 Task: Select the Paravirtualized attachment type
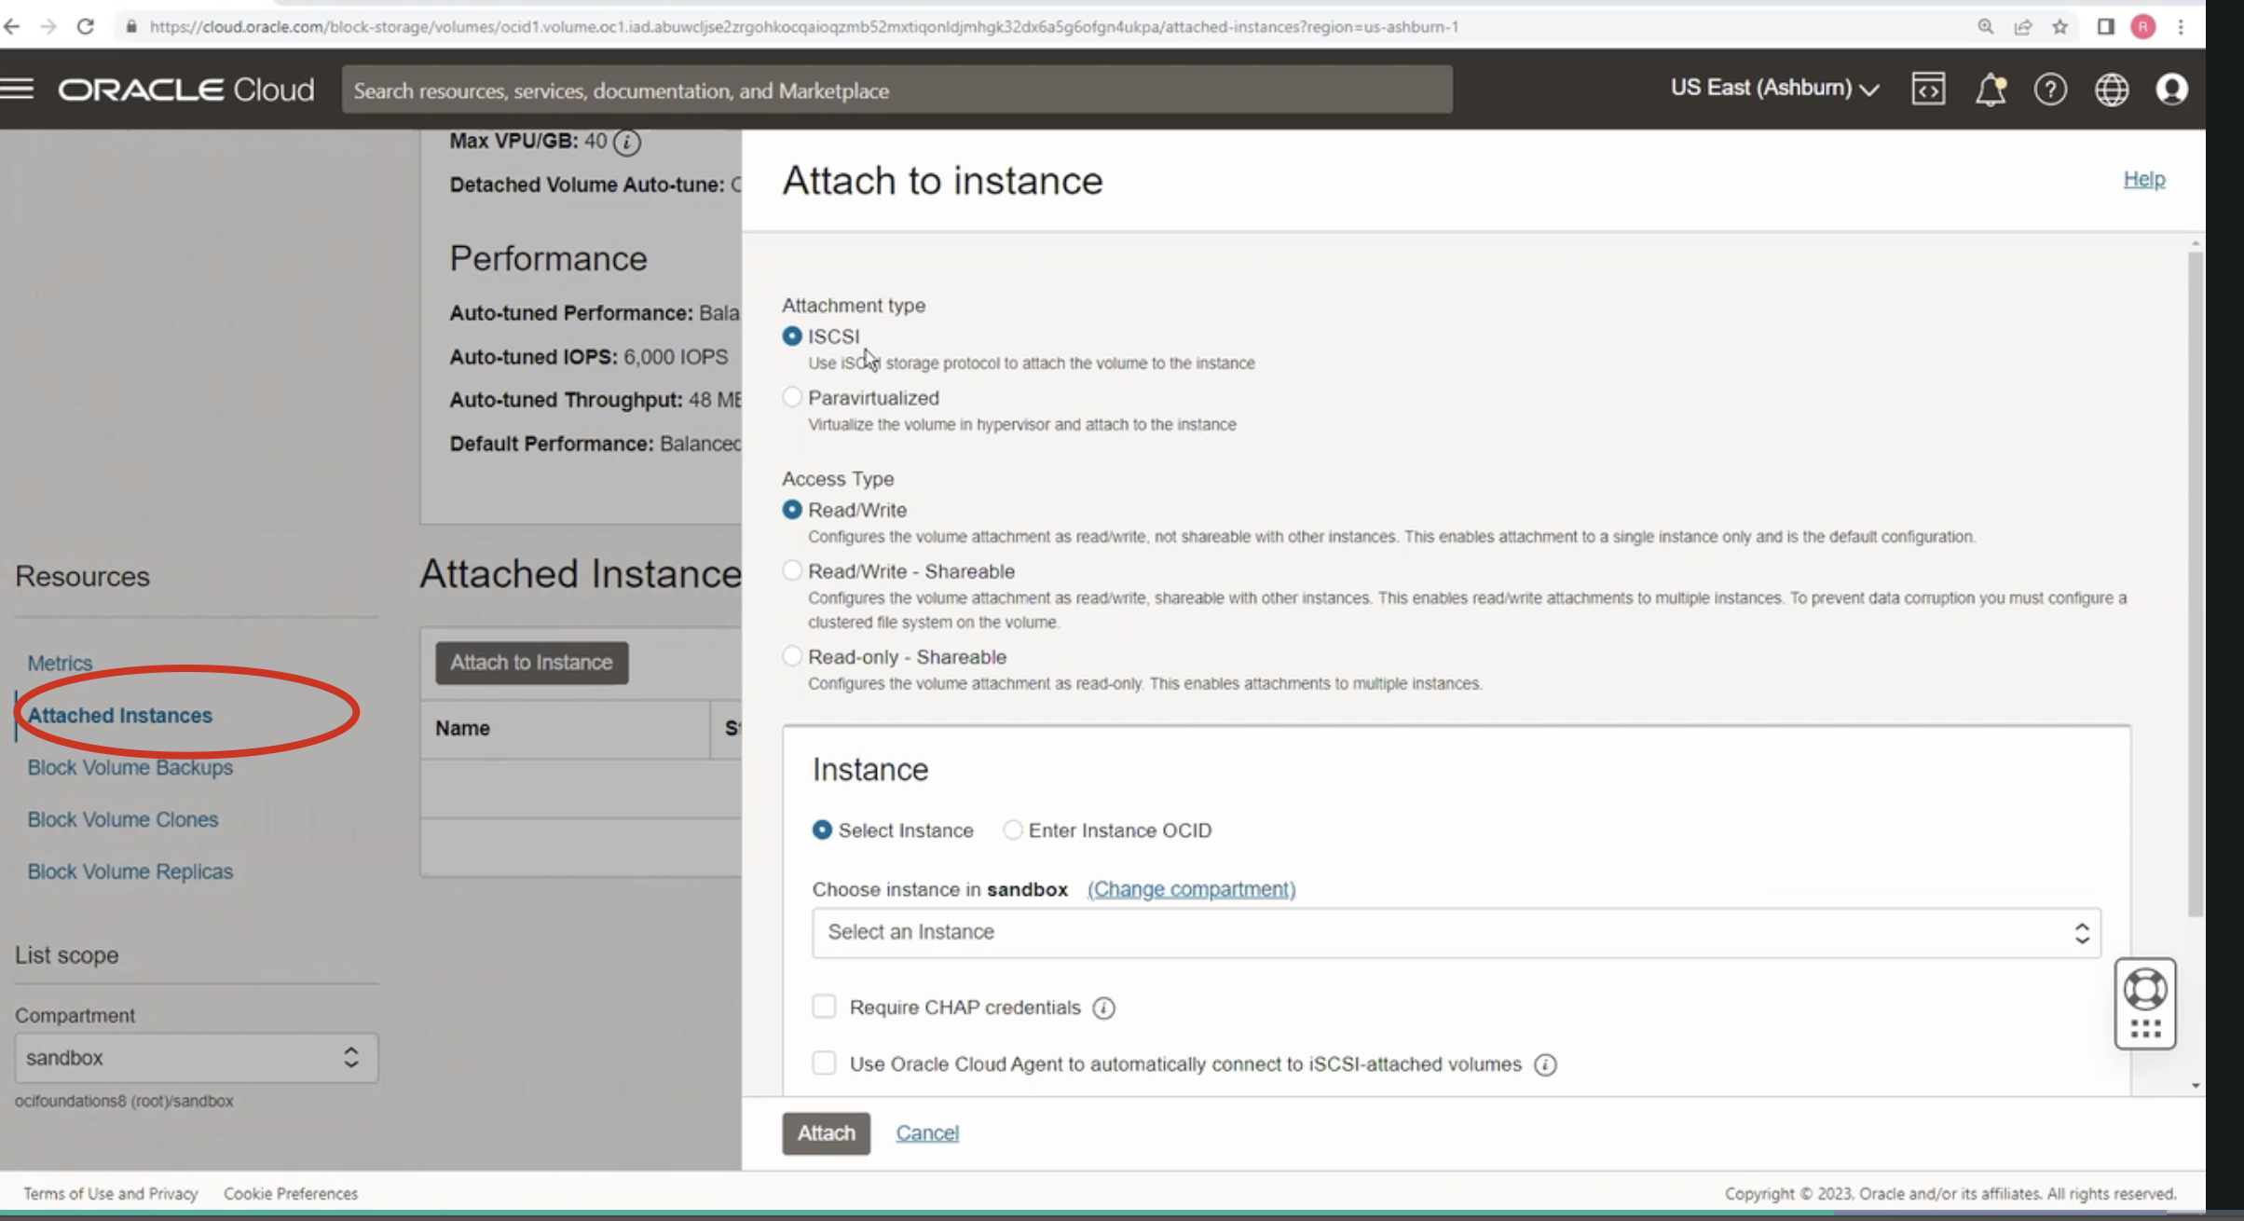(x=792, y=398)
